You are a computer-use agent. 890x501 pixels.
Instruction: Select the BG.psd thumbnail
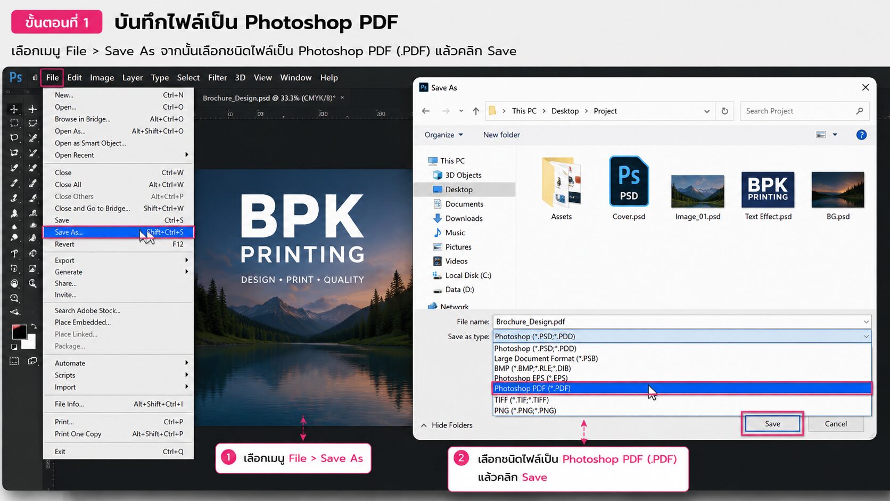click(838, 190)
